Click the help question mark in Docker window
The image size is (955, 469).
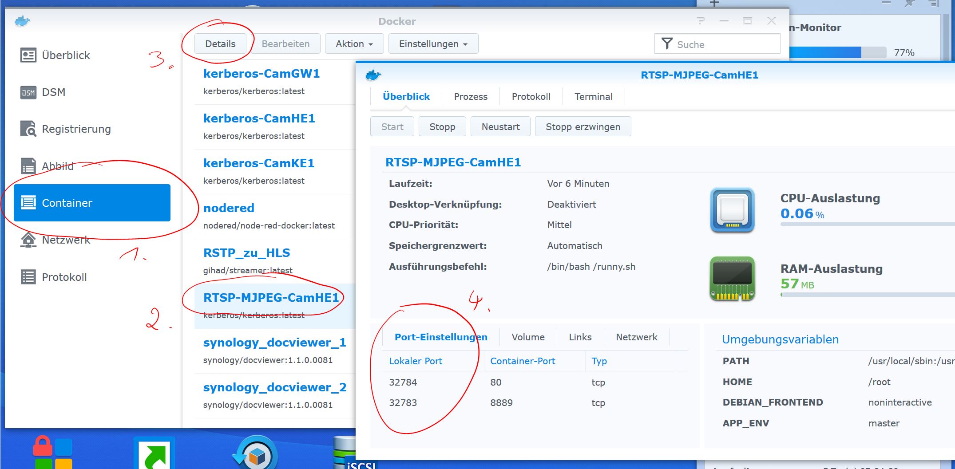pos(701,21)
